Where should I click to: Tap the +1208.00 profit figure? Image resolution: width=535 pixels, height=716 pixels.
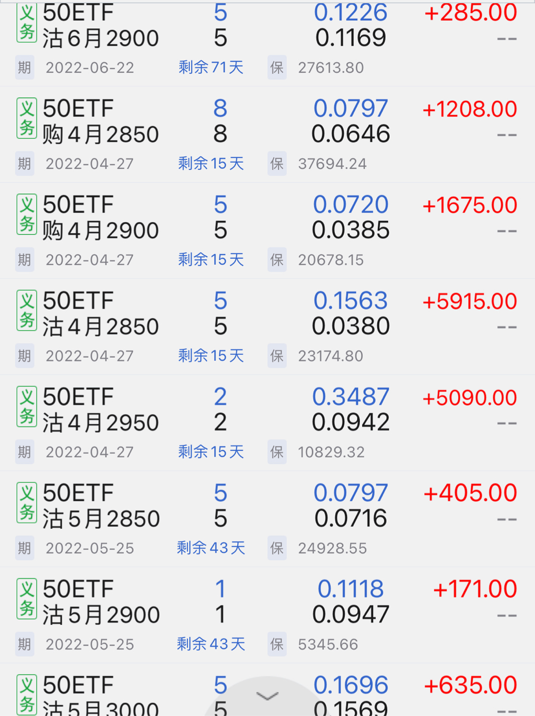[470, 109]
